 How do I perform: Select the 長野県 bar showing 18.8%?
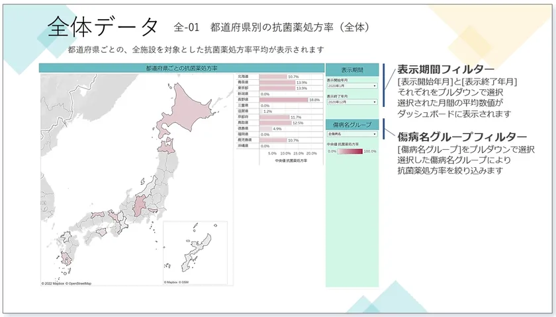pyautogui.click(x=284, y=100)
